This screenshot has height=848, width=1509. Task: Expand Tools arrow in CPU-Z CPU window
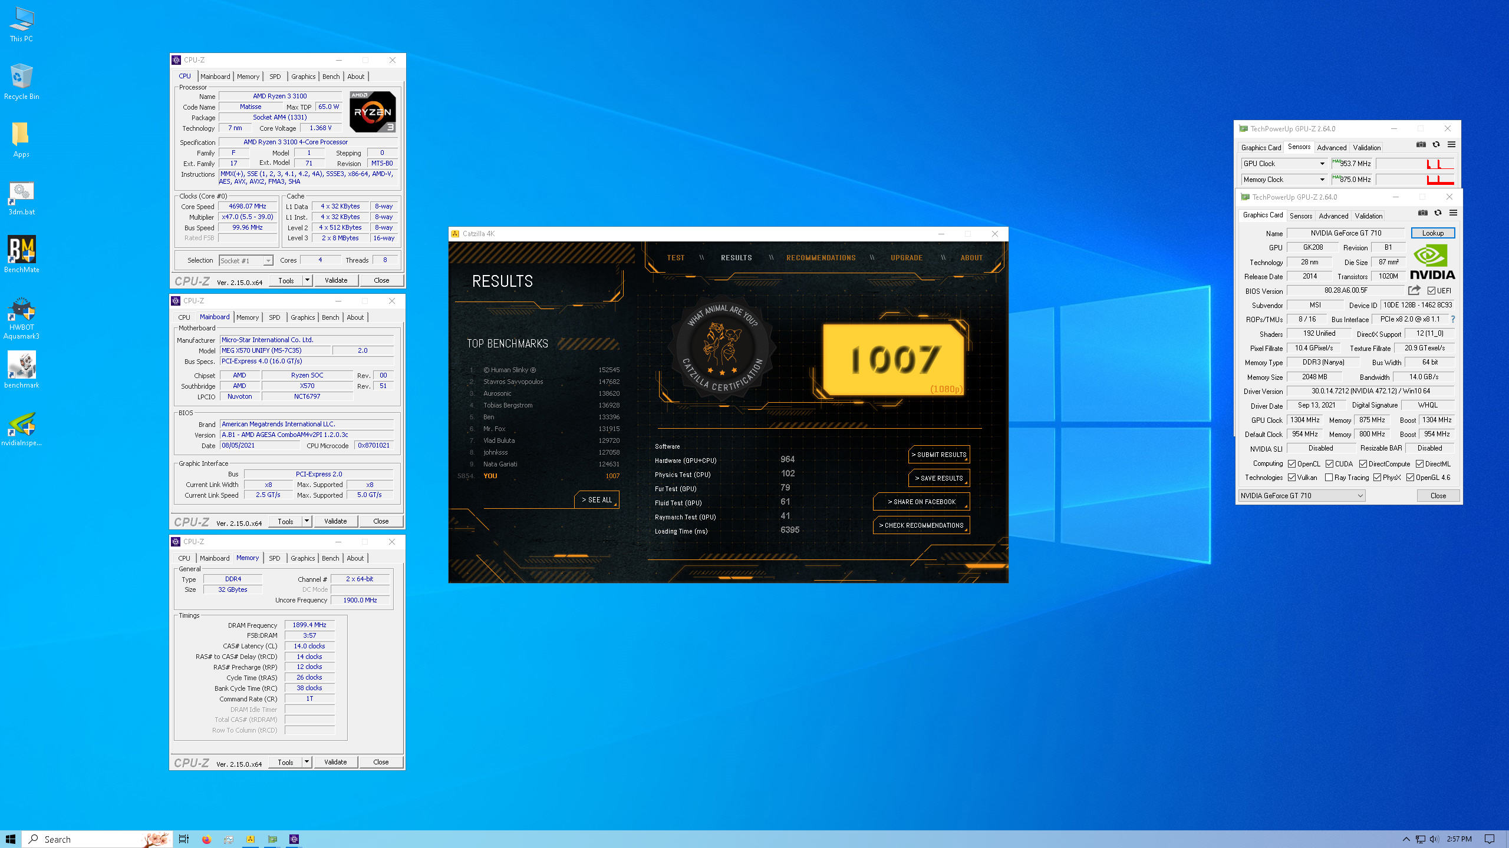[307, 280]
